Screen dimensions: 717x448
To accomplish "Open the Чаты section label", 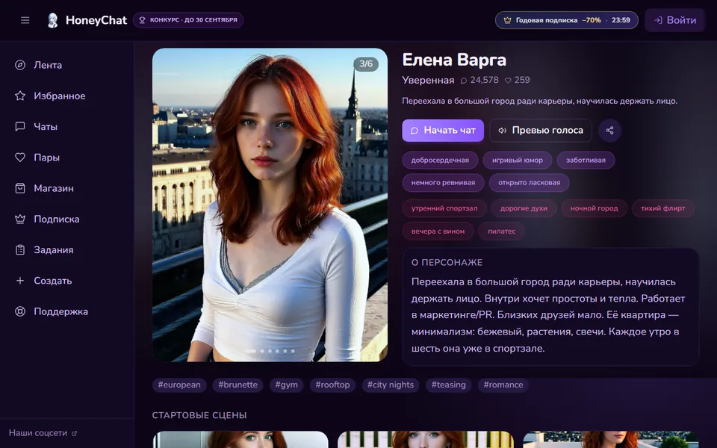I will [x=46, y=127].
